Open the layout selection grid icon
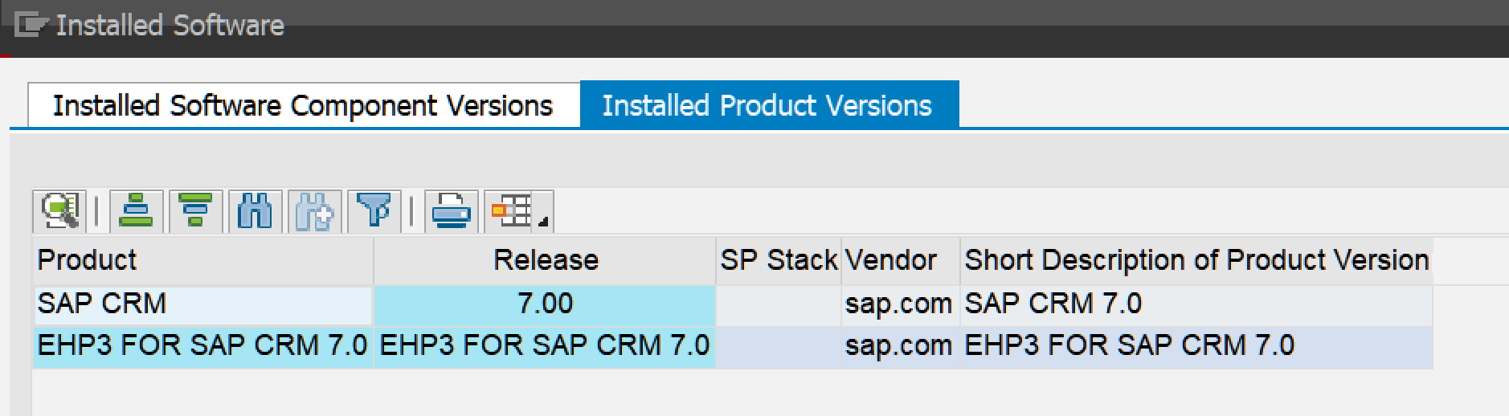Screen dimensions: 1509x416 tap(512, 212)
